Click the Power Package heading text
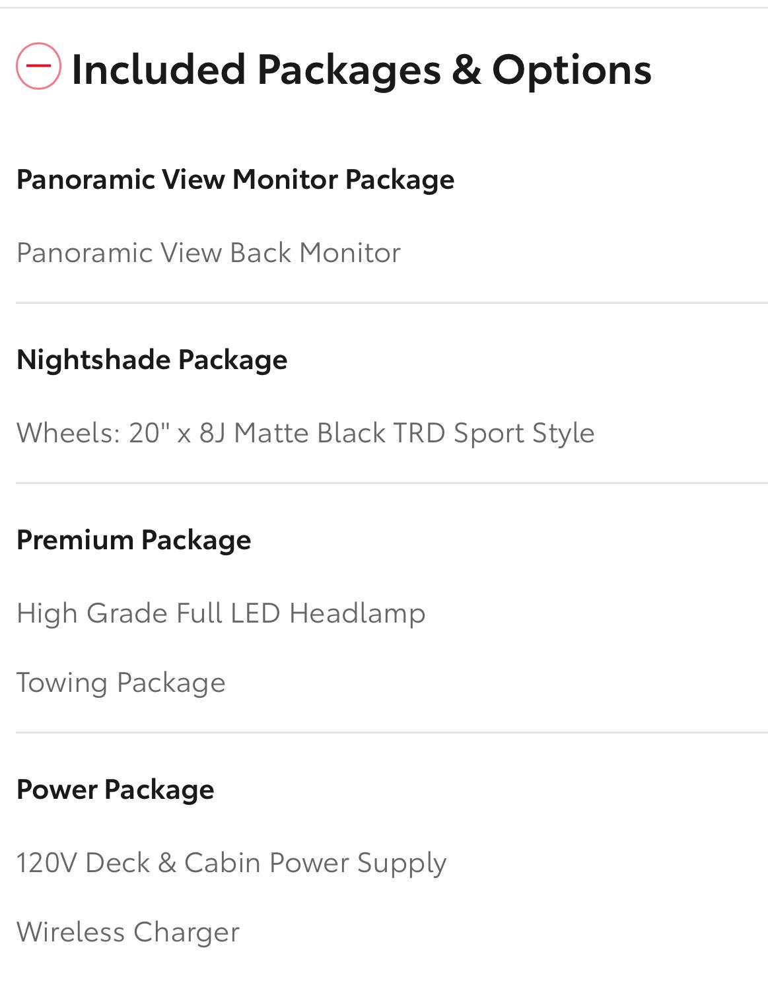Image resolution: width=768 pixels, height=987 pixels. click(115, 788)
